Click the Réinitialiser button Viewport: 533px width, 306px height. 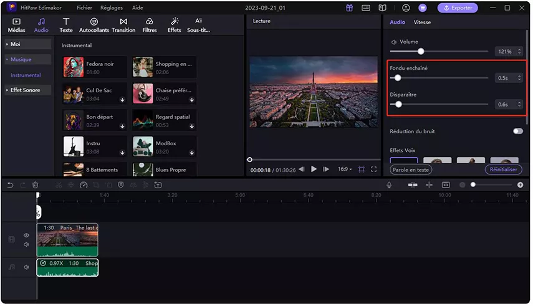504,170
